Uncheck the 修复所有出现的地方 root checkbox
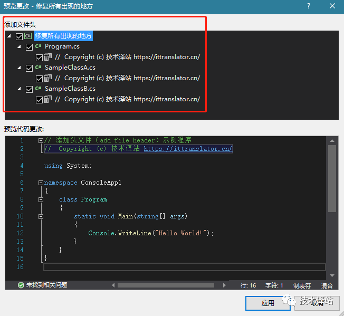Image resolution: width=344 pixels, height=316 pixels. pos(19,36)
